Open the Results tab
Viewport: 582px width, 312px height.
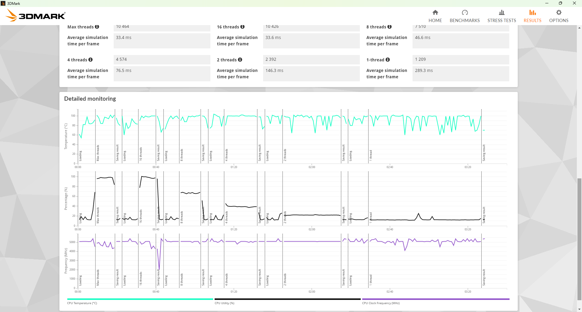532,16
